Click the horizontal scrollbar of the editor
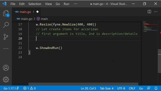This screenshot has height=91, width=161. pos(83,84)
